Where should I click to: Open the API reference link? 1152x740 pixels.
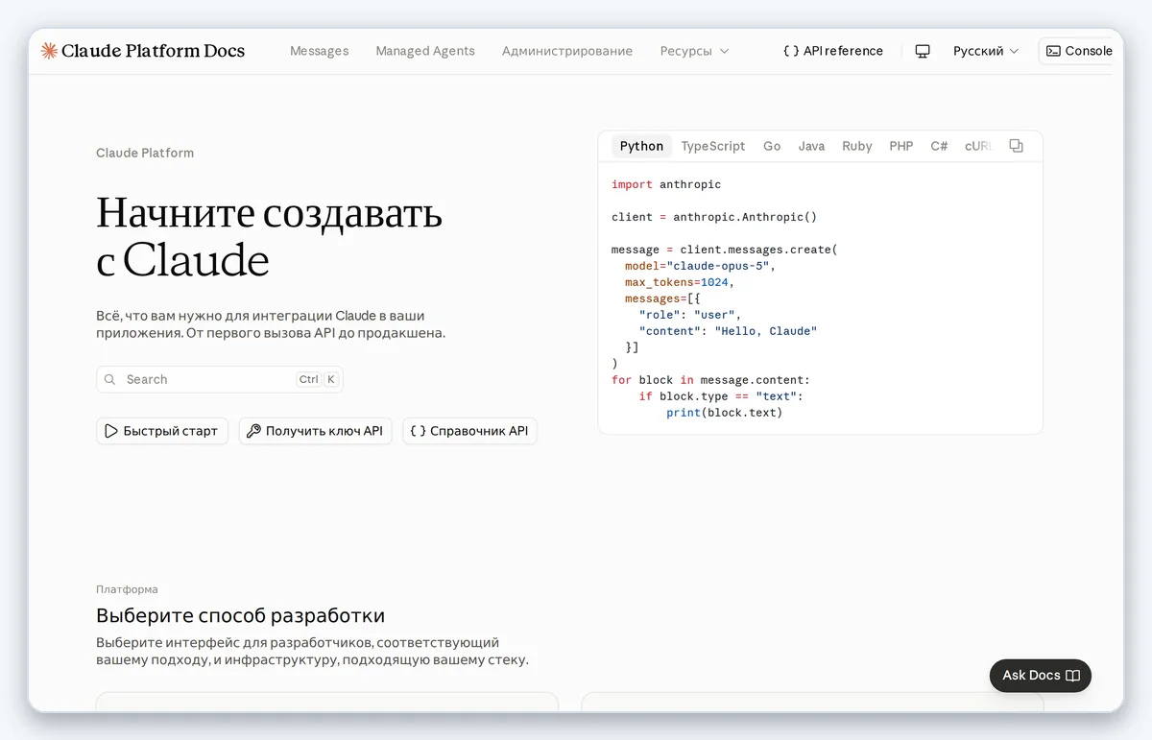coord(833,51)
